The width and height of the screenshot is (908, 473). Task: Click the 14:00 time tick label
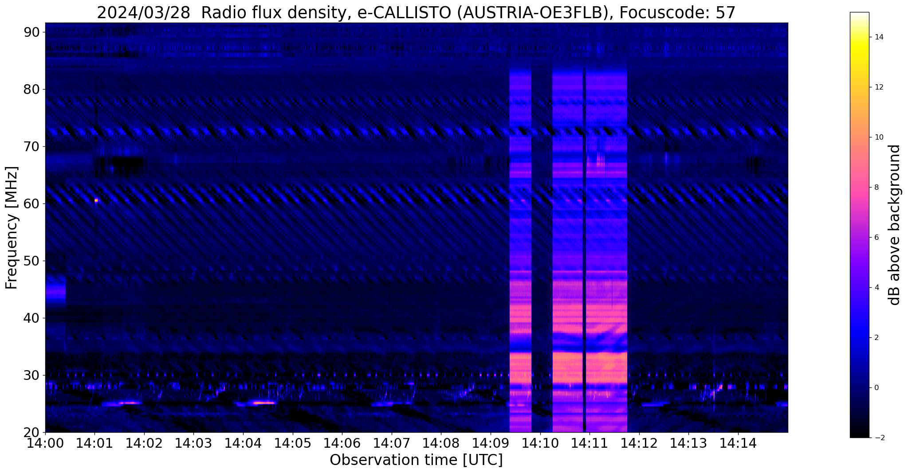coord(45,443)
